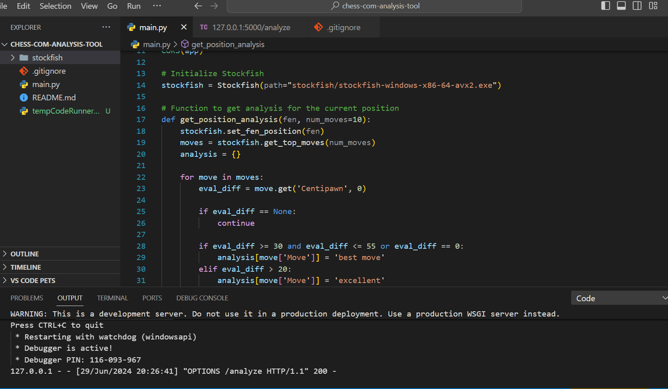The width and height of the screenshot is (668, 389).
Task: Close the main.py editor tab
Action: coord(184,27)
